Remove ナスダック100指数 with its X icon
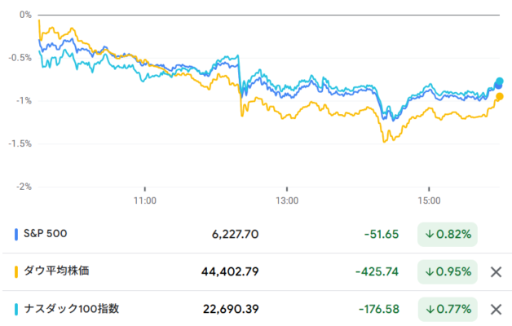Screen dimensions: 512x326 click(x=496, y=310)
